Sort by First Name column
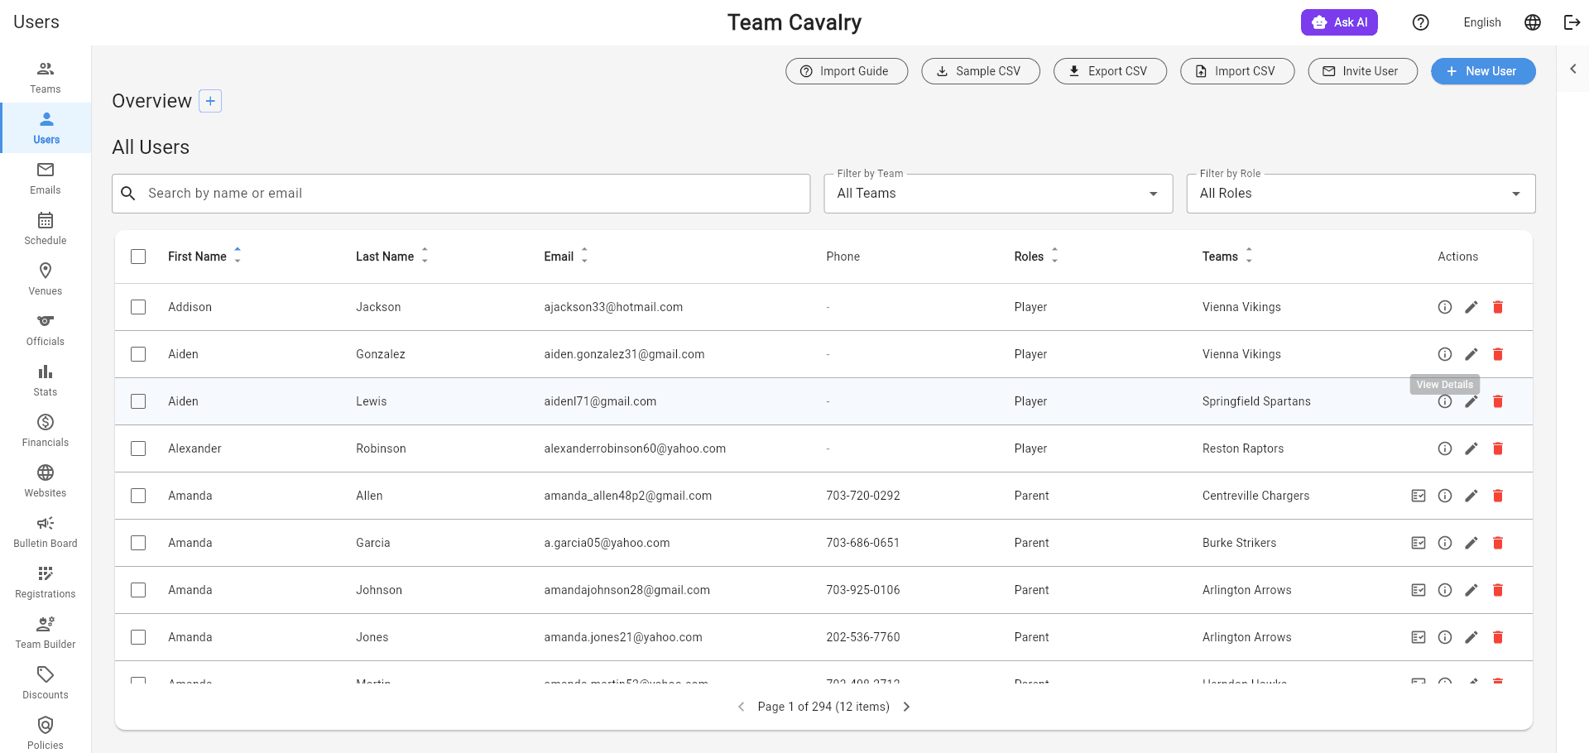Image resolution: width=1589 pixels, height=753 pixels. coord(204,257)
